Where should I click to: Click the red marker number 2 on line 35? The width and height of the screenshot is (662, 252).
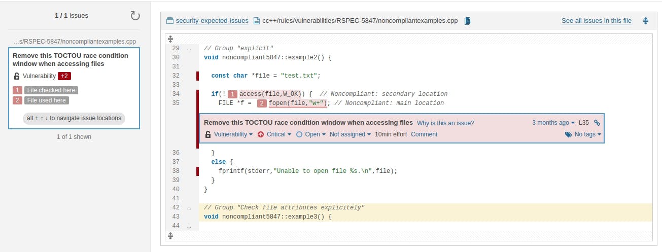(x=262, y=103)
